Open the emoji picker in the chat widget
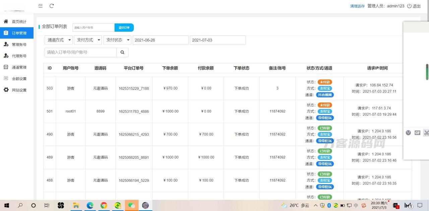Viewport: 429px width, 211px height. (x=408, y=133)
